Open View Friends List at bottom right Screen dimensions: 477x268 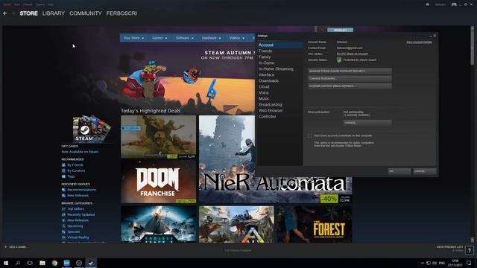pyautogui.click(x=449, y=247)
